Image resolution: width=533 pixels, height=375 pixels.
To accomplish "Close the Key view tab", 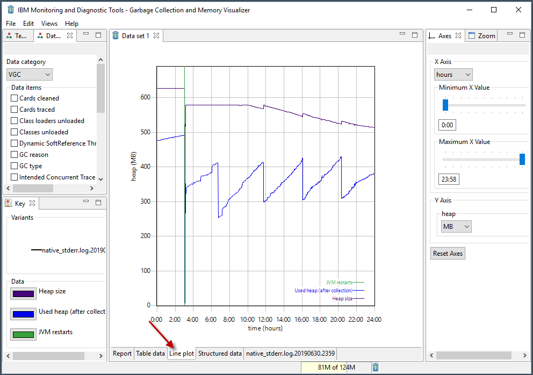I will pos(32,203).
